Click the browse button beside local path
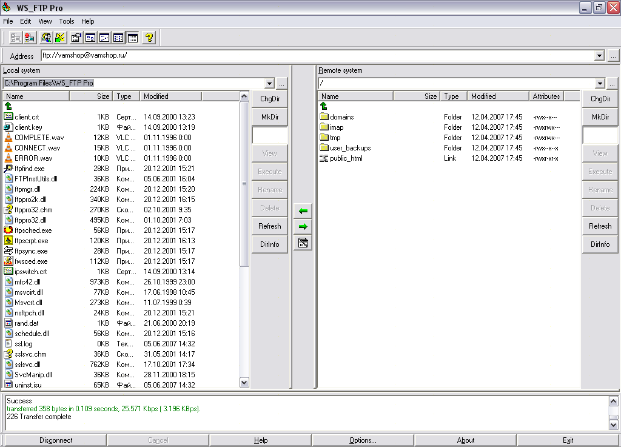The image size is (621, 447). coord(281,84)
